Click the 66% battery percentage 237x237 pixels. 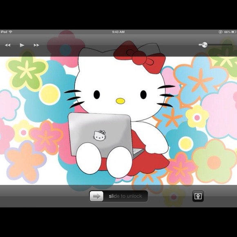227,32
